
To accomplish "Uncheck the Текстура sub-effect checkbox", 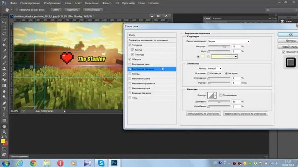I will pos(133,54).
